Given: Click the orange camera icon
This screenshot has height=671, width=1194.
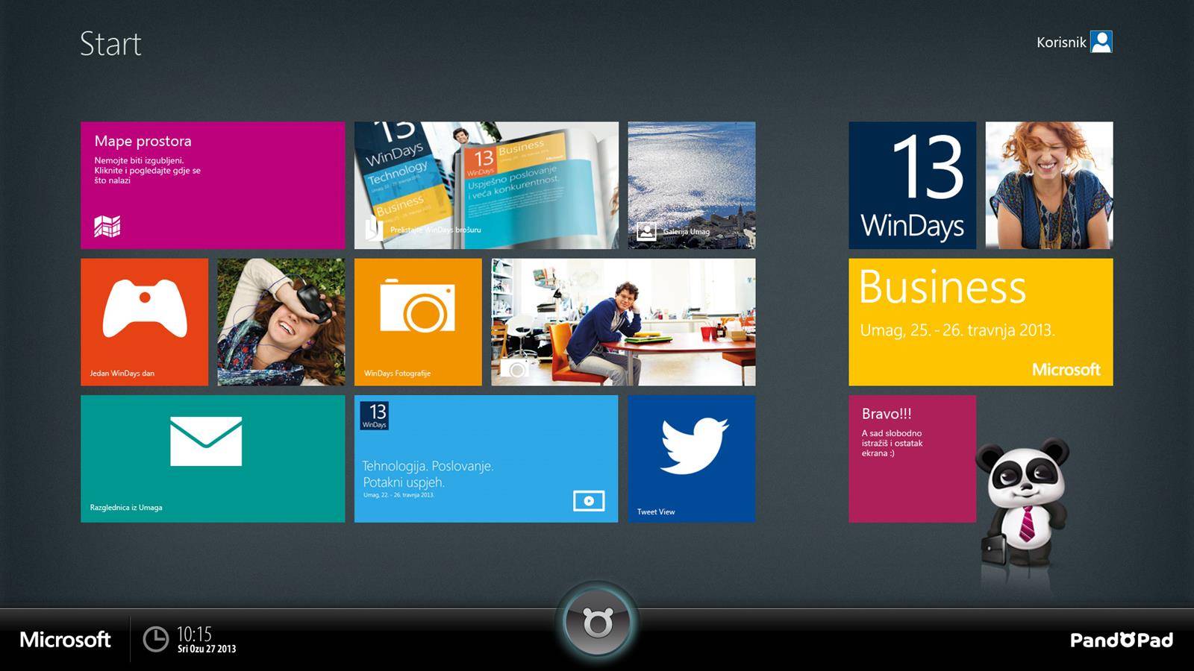Looking at the screenshot, I should point(418,306).
